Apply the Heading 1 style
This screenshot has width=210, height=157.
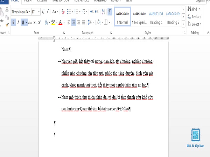(156, 17)
